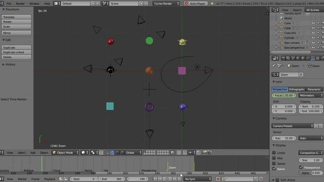Viewport: 324px width, 182px height.
Task: Open the Camera Presets dropdown
Action: click(x=292, y=126)
